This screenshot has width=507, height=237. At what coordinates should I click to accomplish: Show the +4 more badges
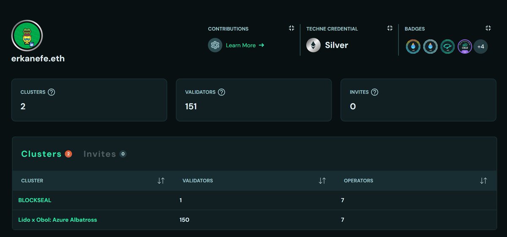[x=480, y=46]
